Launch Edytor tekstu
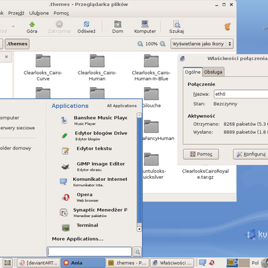268x268 pixels. pyautogui.click(x=94, y=151)
